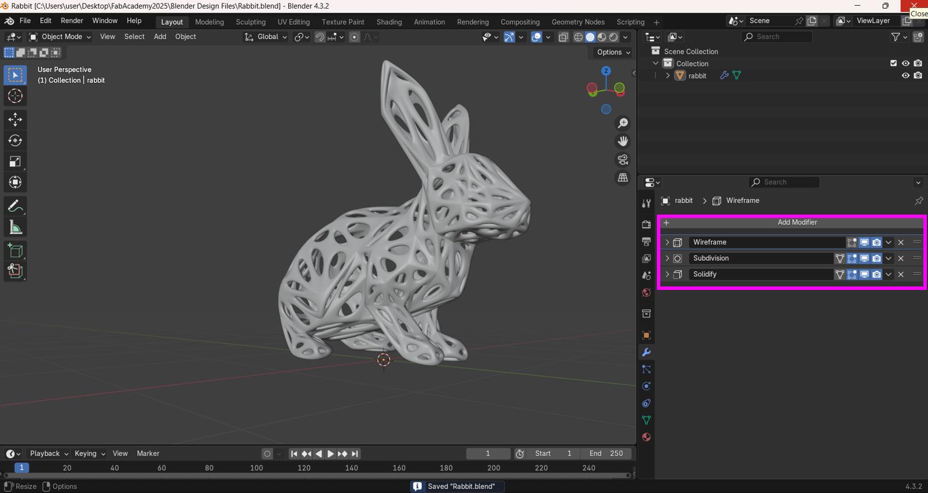Open the Object Constraints properties tab
Image resolution: width=928 pixels, height=493 pixels.
(646, 403)
